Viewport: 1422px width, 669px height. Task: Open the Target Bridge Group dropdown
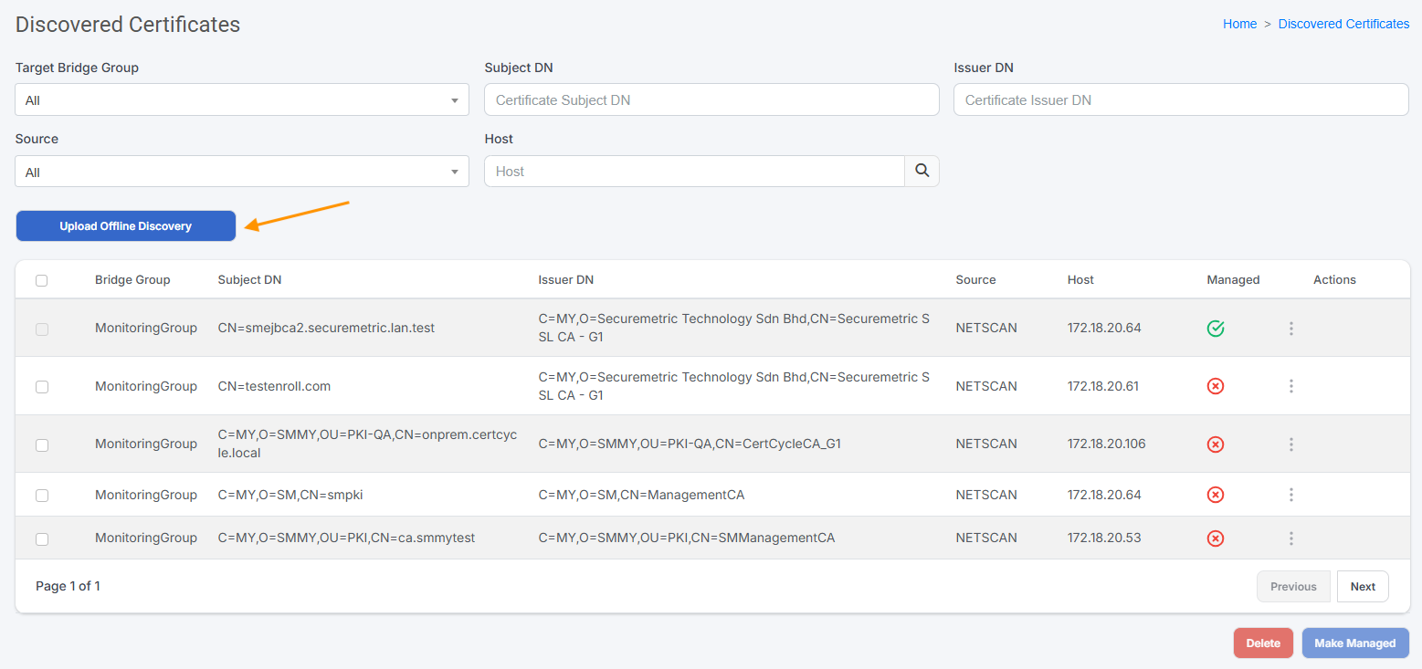(242, 100)
